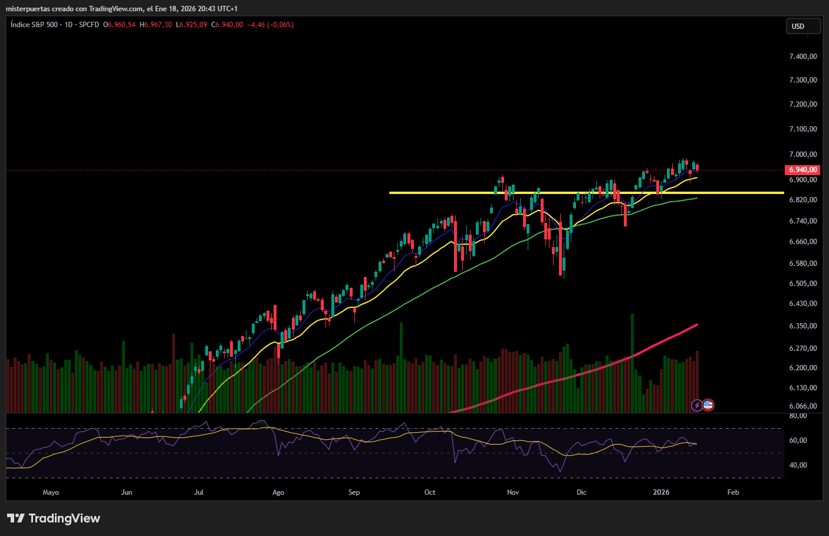Click the close value C6.940,00 in legend

coord(228,25)
